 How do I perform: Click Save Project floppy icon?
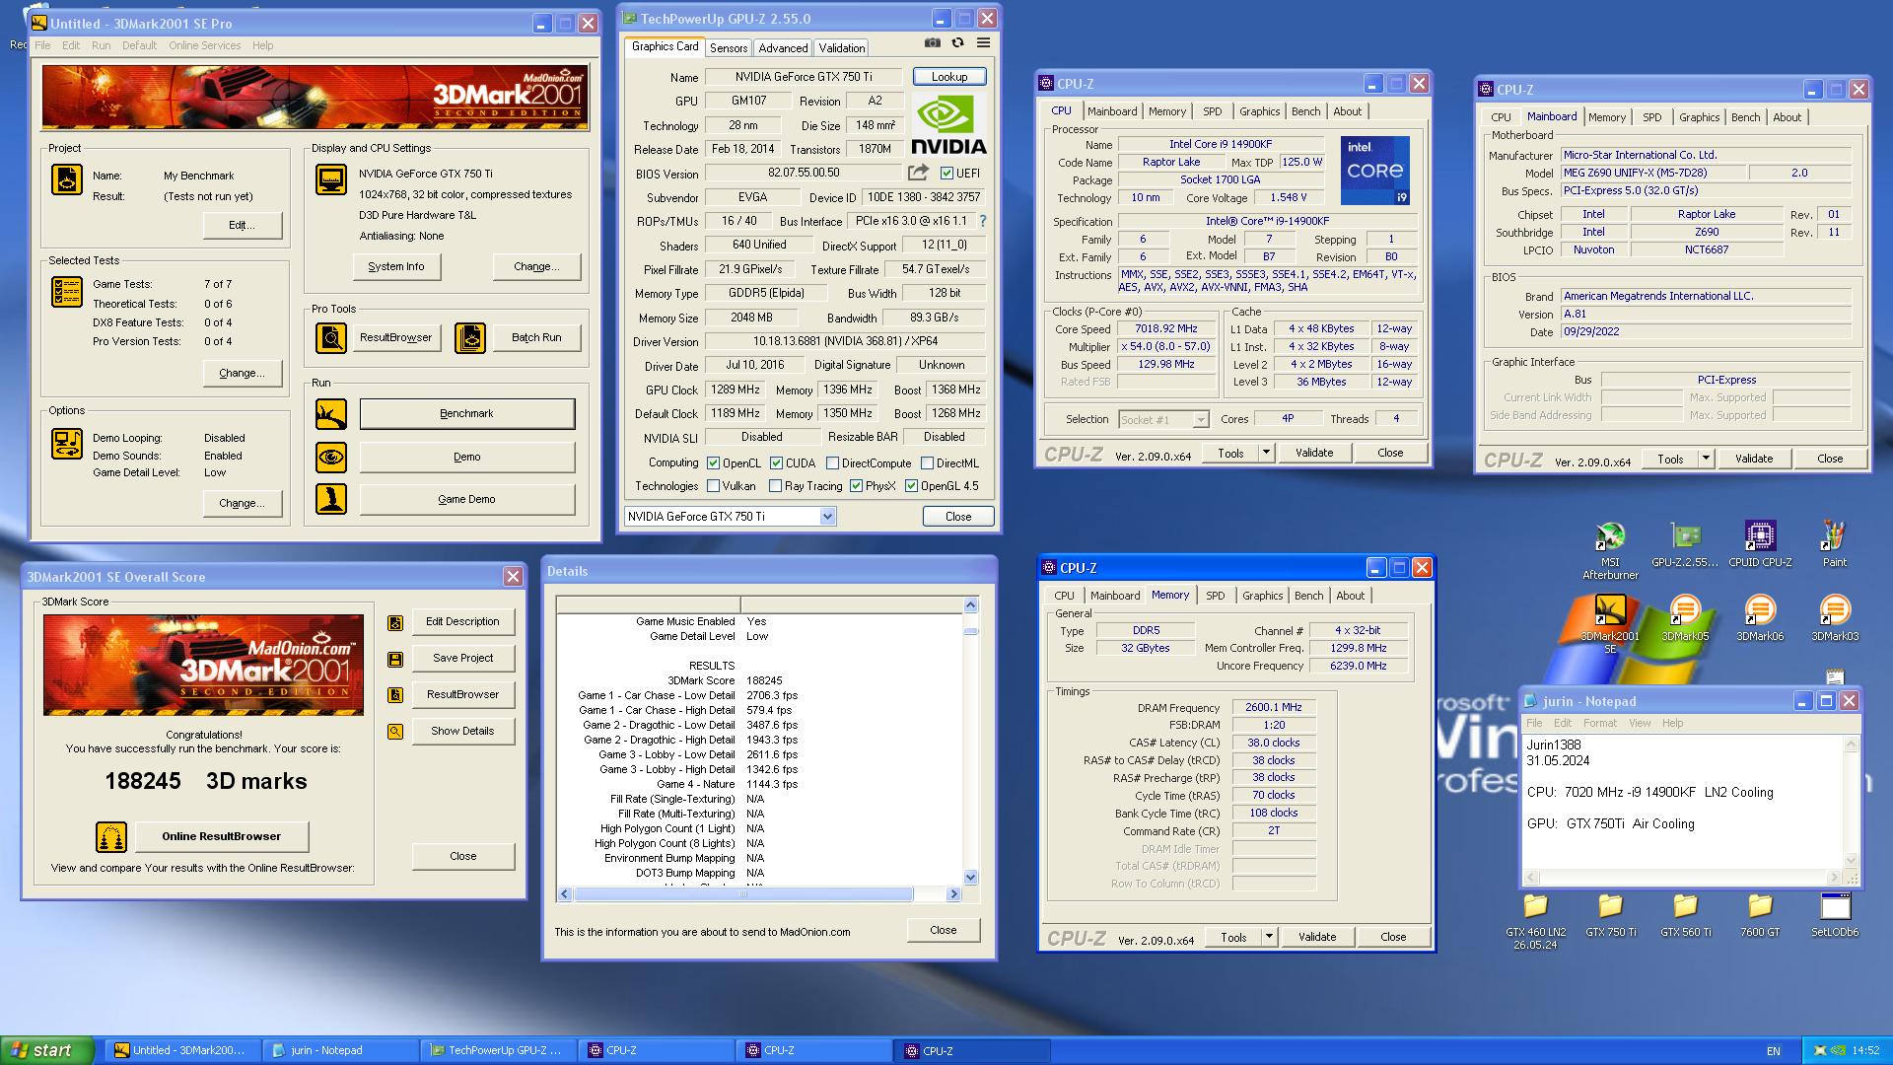(395, 659)
